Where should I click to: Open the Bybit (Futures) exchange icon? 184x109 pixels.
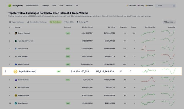pyautogui.click(x=16, y=56)
